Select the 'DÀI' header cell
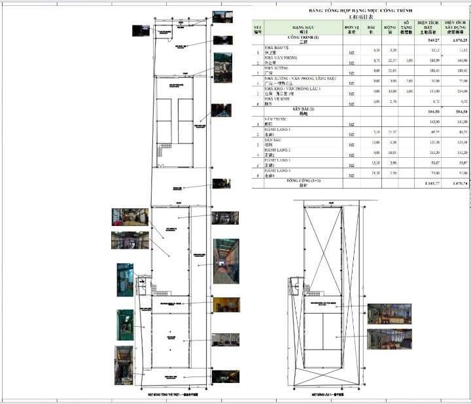 point(371,28)
